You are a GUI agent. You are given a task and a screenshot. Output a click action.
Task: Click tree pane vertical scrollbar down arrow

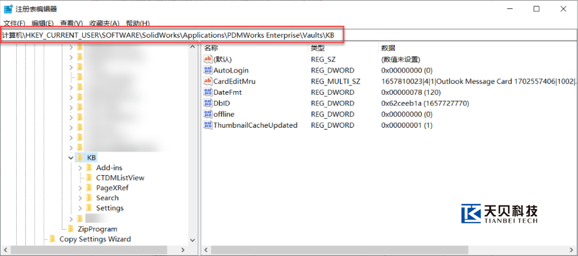(192, 240)
